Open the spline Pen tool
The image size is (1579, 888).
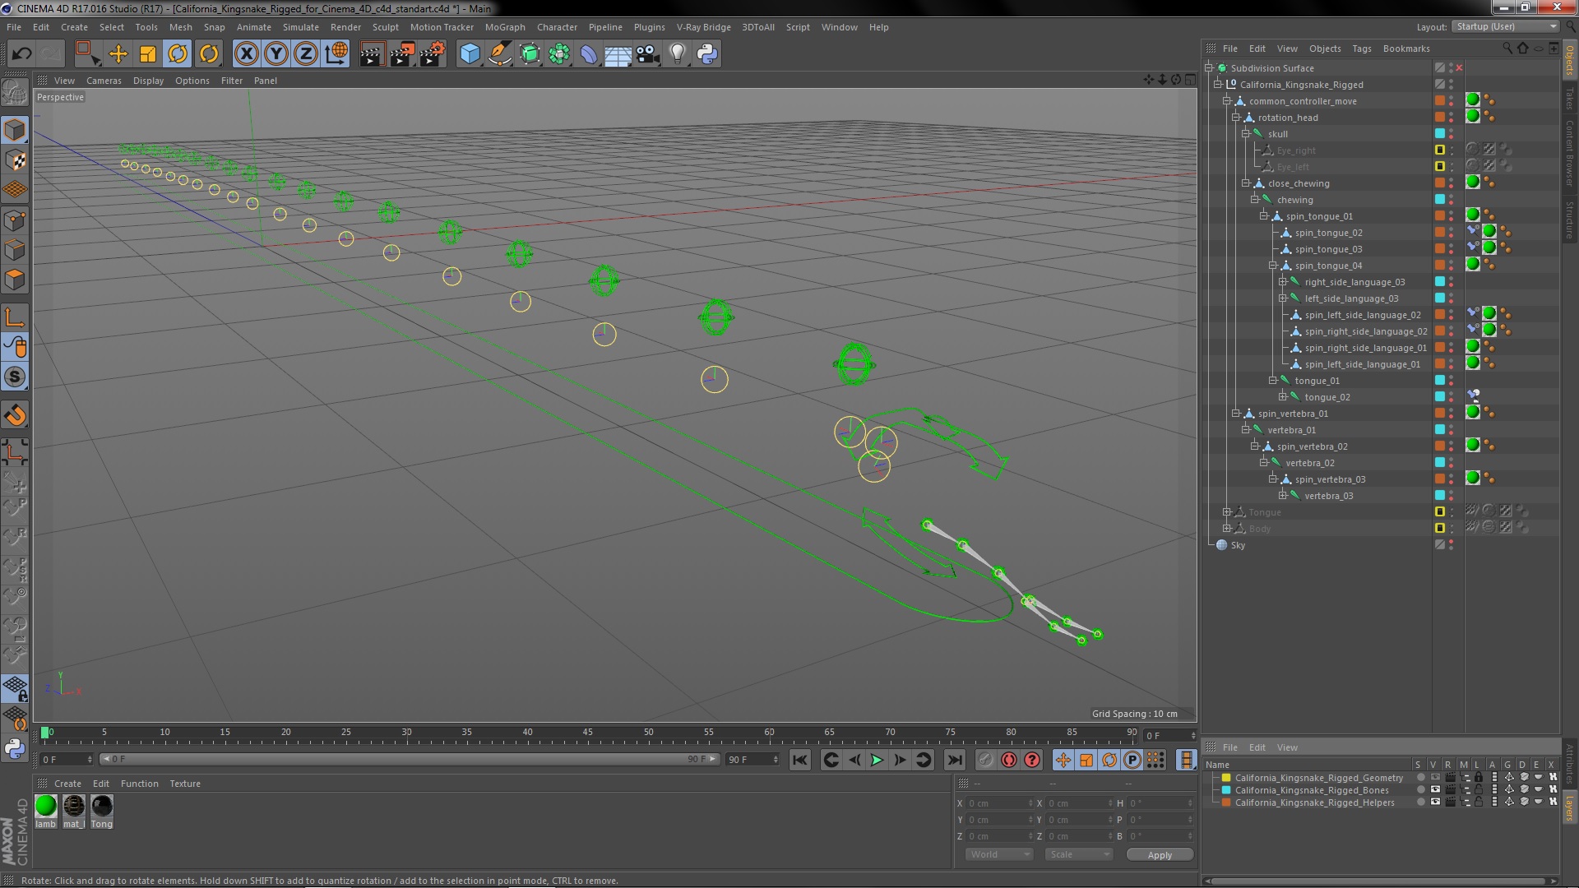point(499,54)
